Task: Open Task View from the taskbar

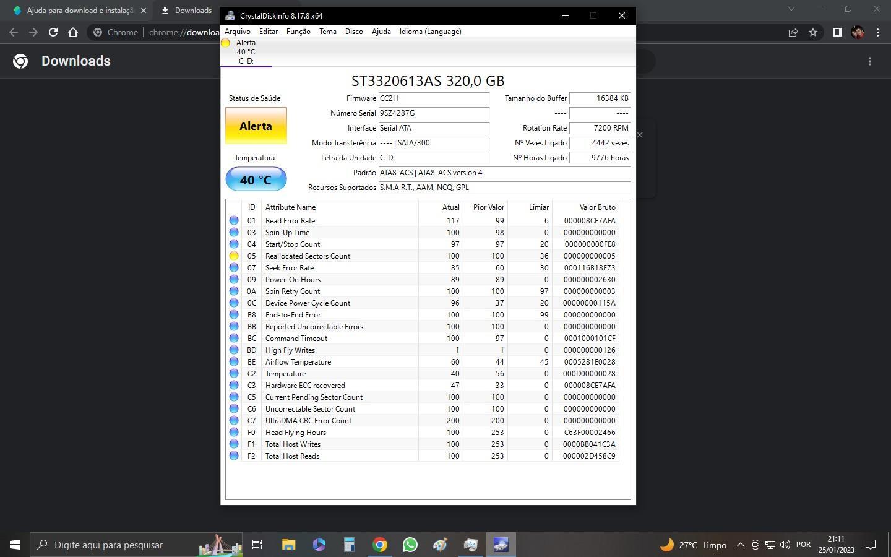Action: click(257, 545)
